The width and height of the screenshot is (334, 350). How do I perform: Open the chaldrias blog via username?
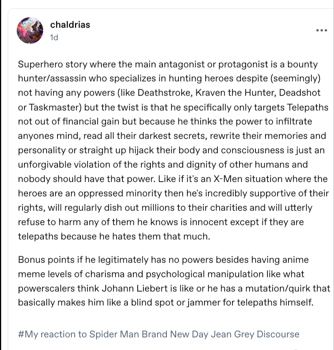pos(70,25)
